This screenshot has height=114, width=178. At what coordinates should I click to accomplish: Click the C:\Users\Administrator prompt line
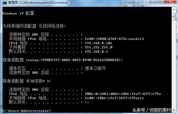27,111
